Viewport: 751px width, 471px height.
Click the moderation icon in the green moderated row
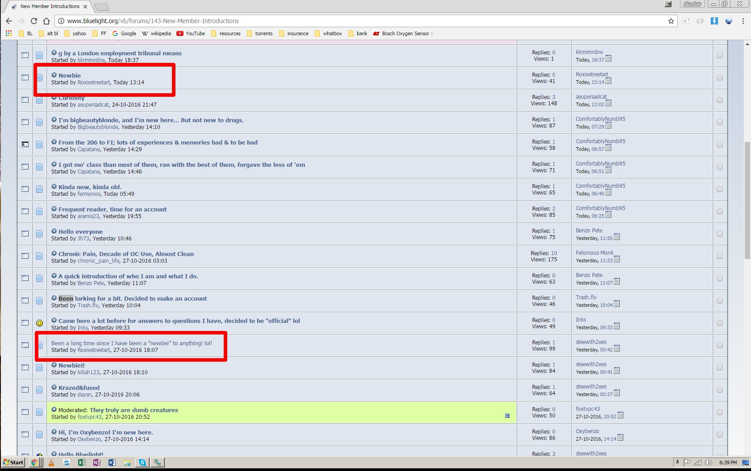[x=507, y=416]
